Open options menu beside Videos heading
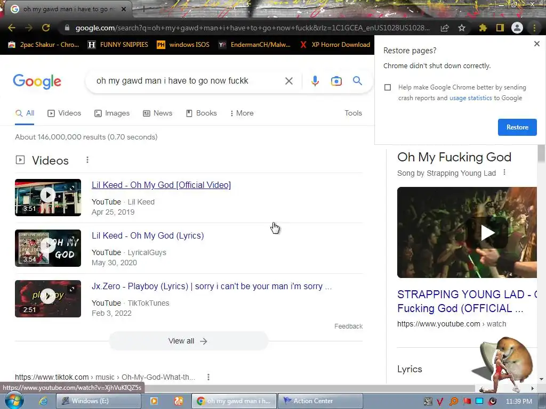The width and height of the screenshot is (546, 409). tap(87, 160)
